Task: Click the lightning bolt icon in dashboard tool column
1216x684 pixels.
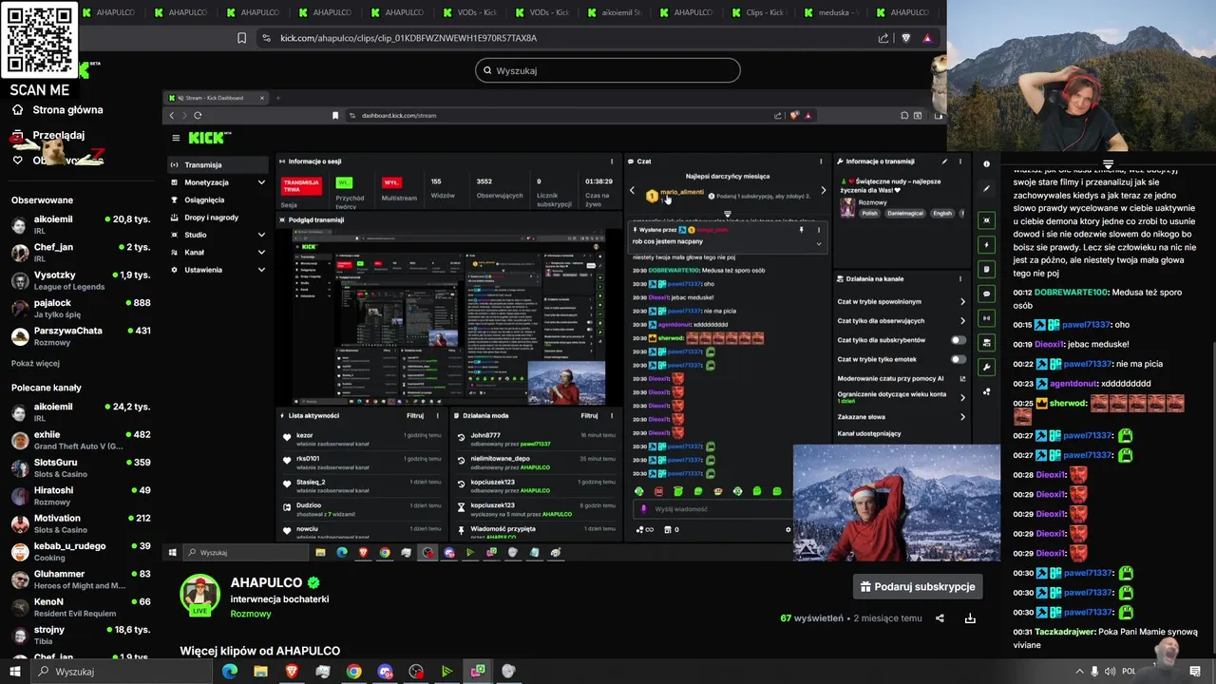Action: coord(986,245)
